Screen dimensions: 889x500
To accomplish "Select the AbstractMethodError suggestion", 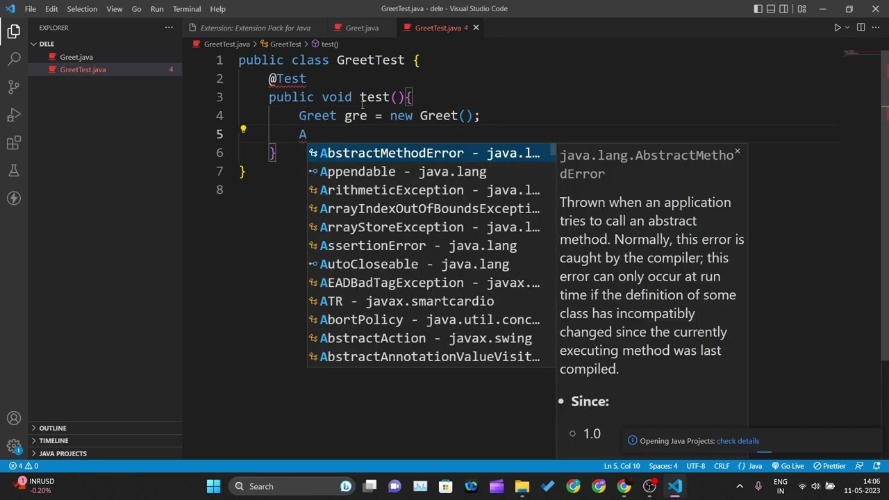I will (x=431, y=153).
